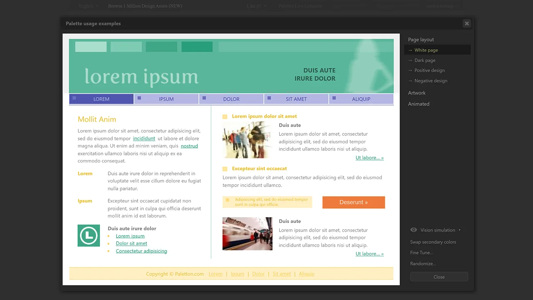Click the yellow square bullet beside Excepteur sint occaecat

point(225,169)
